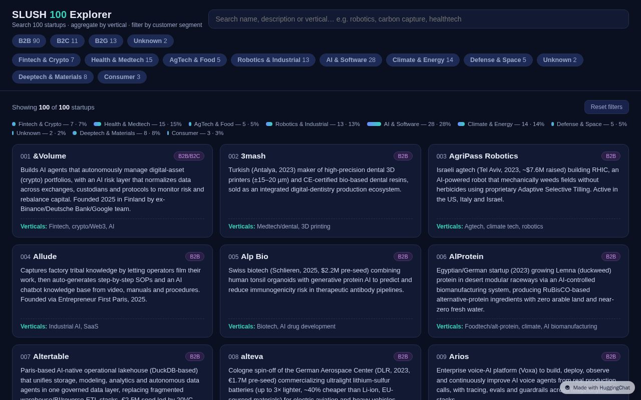Open the &Volume startup card title

(50, 156)
